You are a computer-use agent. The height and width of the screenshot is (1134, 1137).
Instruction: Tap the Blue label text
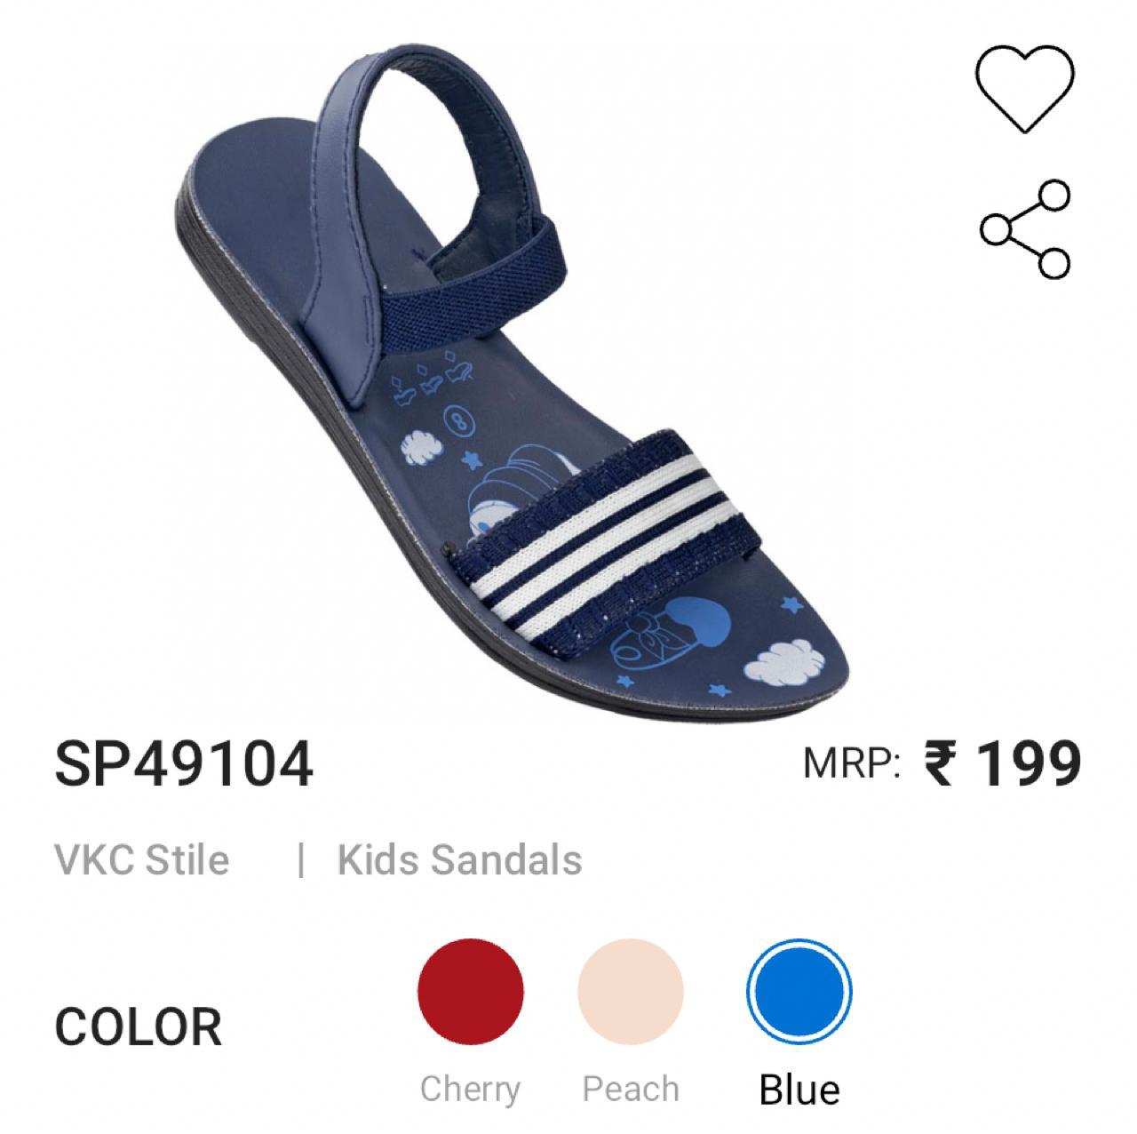click(x=799, y=1090)
